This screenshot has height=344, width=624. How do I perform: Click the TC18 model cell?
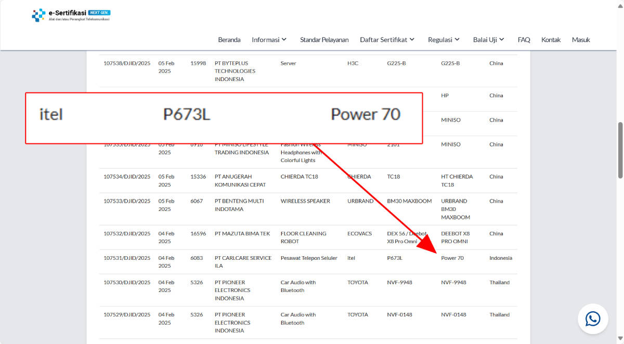(394, 177)
